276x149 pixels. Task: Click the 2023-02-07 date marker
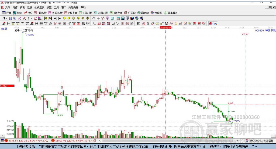[x=165, y=28]
